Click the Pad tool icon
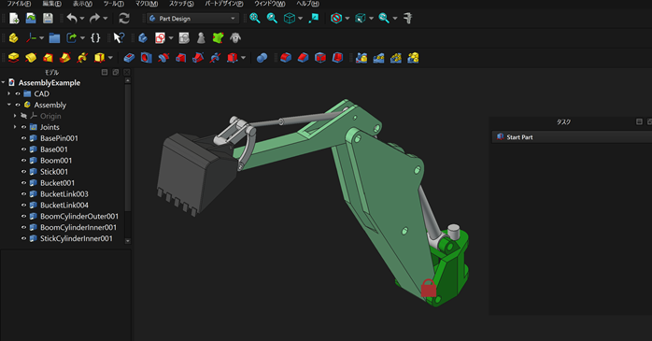 click(x=14, y=57)
